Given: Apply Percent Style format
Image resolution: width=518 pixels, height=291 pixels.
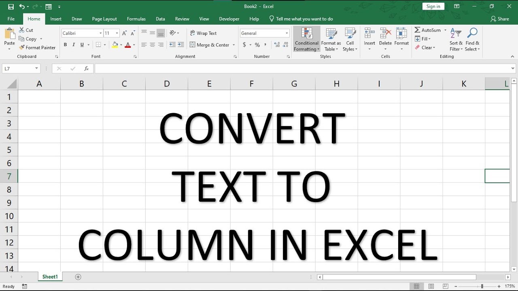Looking at the screenshot, I should [x=257, y=45].
